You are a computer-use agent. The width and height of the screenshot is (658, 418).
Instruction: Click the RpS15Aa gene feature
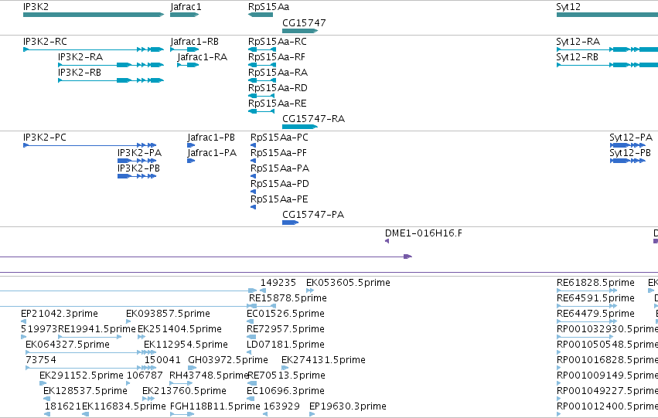(261, 15)
